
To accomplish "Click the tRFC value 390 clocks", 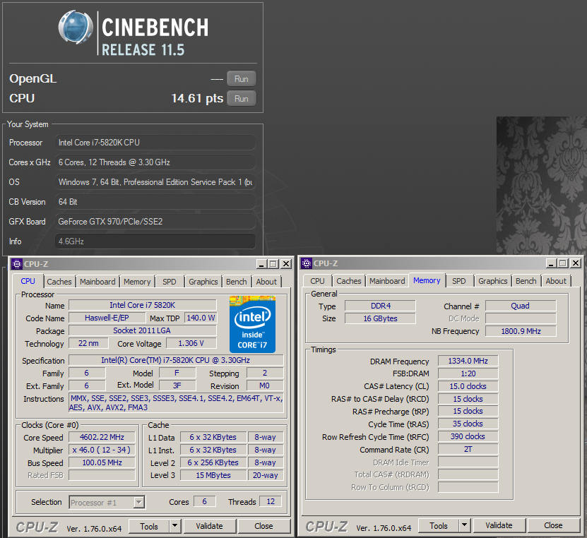I will 468,436.
